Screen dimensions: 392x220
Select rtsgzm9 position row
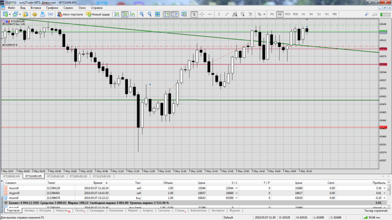pos(195,193)
